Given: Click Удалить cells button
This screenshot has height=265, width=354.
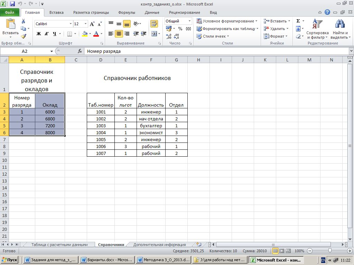Looking at the screenshot, I should coord(276,29).
